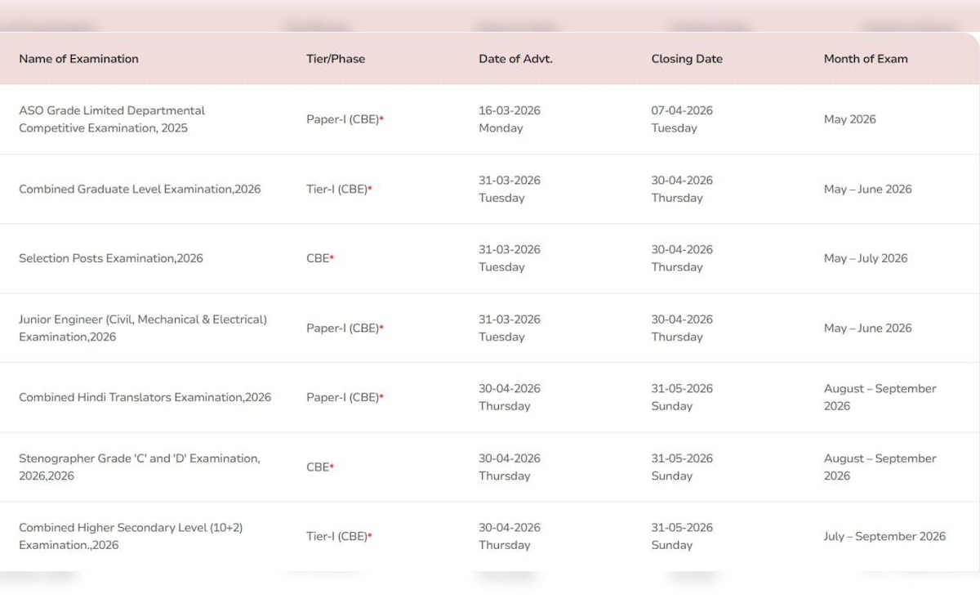Click the Date of Advt. column header
The image size is (980, 603).
[515, 59]
